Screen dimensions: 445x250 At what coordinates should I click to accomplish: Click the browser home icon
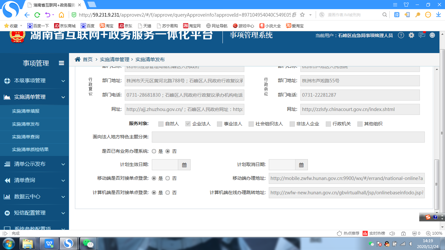click(x=61, y=15)
